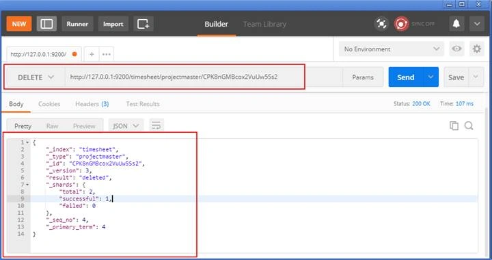Copy response to clipboard icon

tap(454, 126)
